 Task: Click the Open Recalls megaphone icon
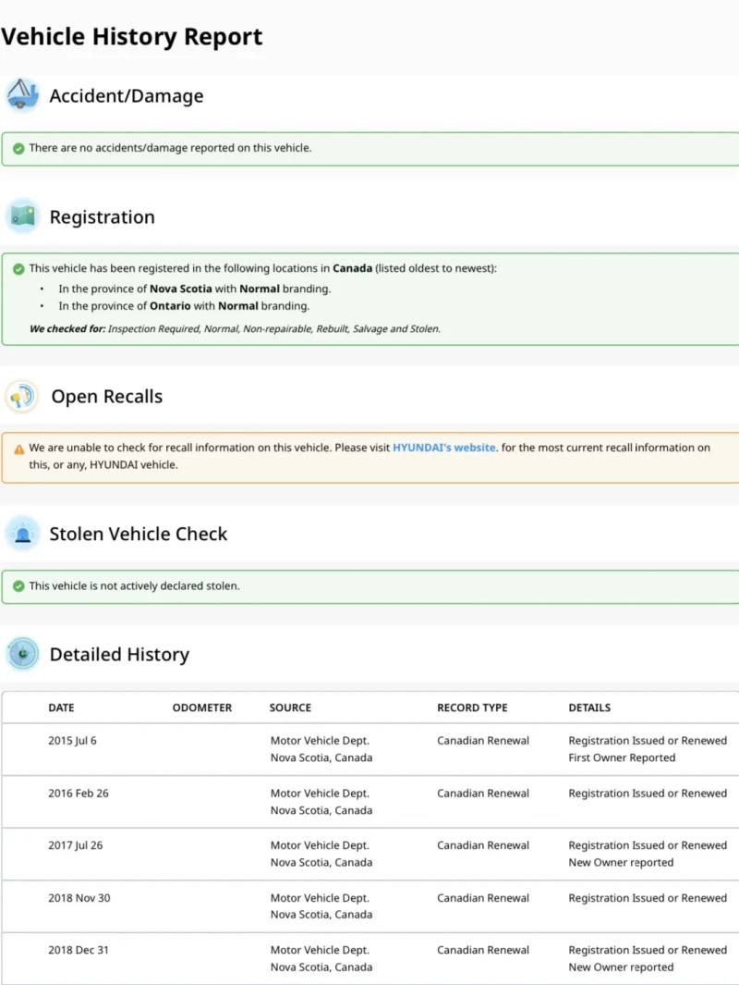click(x=22, y=396)
